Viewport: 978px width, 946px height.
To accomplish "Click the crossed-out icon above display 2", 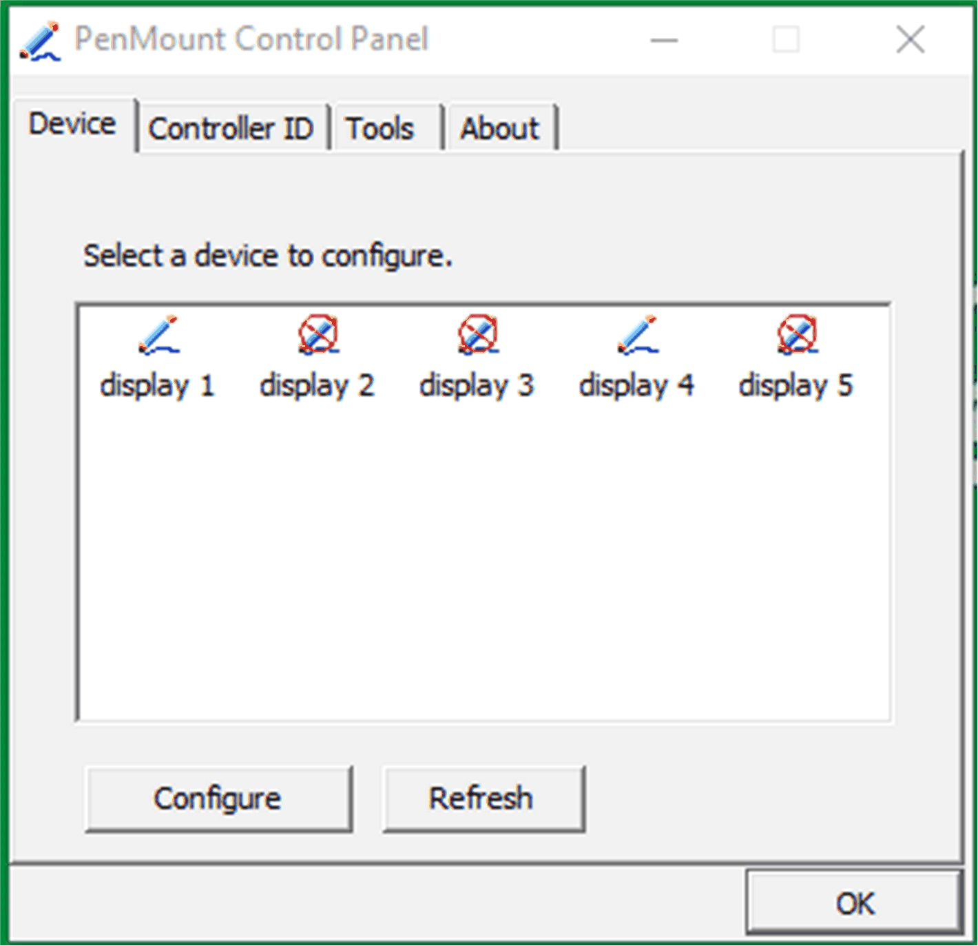I will coord(318,336).
